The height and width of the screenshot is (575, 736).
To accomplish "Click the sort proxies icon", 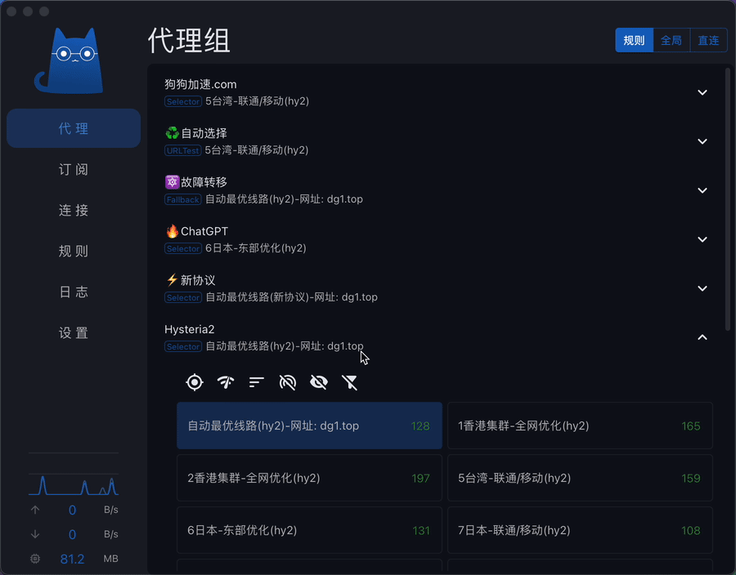I will coord(257,382).
